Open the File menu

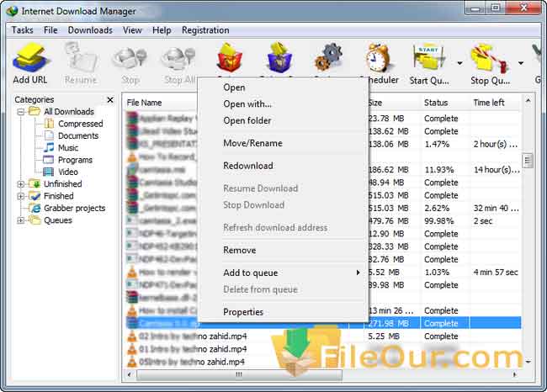tap(50, 30)
